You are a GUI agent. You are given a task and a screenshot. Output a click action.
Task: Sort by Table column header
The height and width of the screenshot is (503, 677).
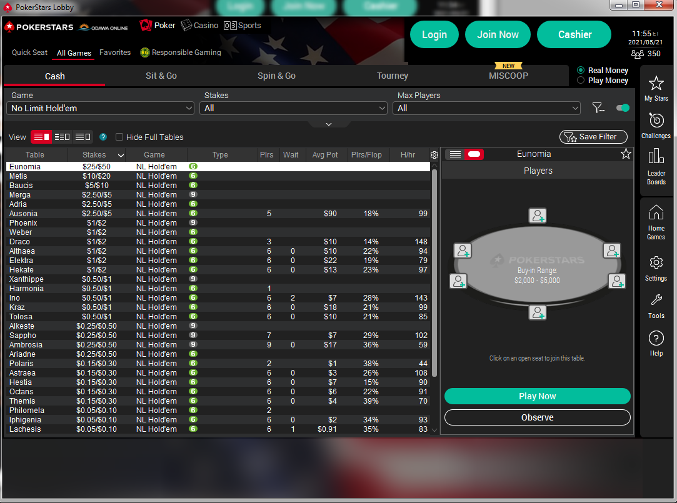34,155
